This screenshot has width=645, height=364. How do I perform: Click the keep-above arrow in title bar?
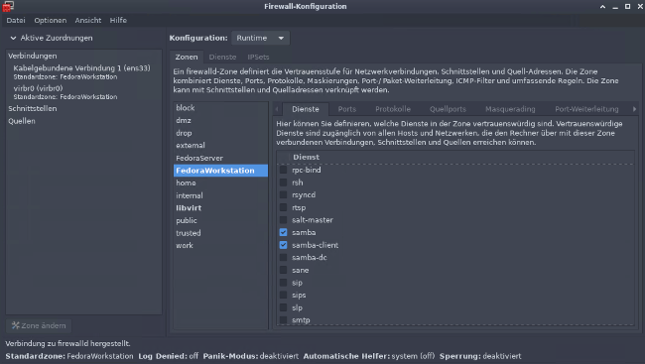pos(602,7)
